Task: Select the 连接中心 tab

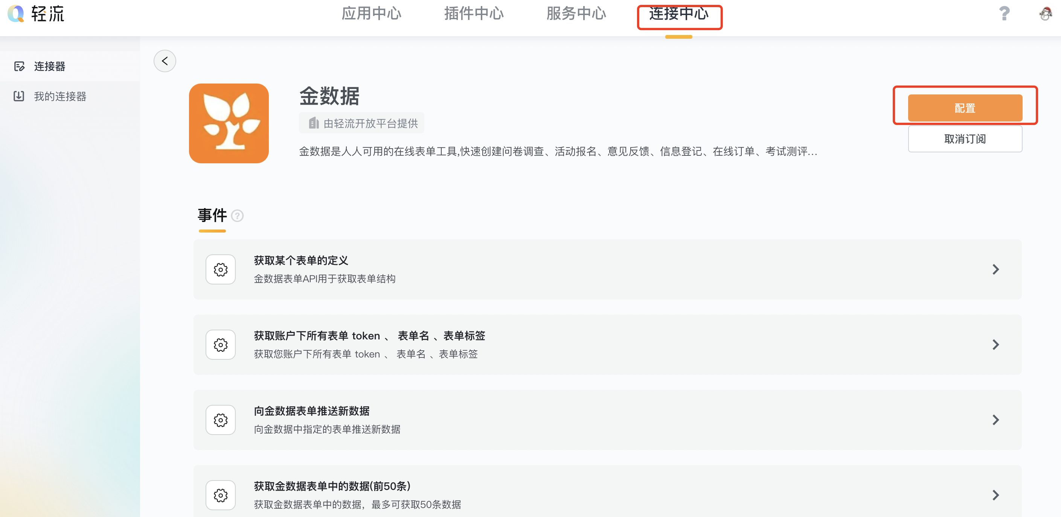Action: coord(679,14)
